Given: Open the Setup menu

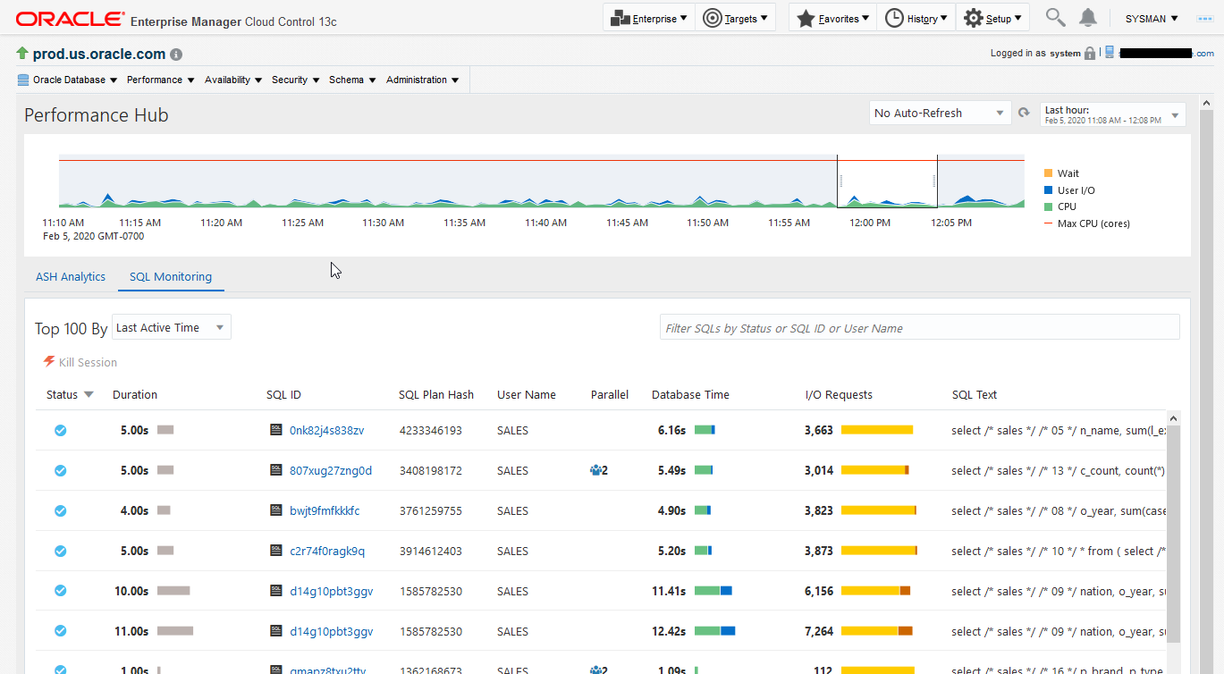Looking at the screenshot, I should (x=992, y=18).
